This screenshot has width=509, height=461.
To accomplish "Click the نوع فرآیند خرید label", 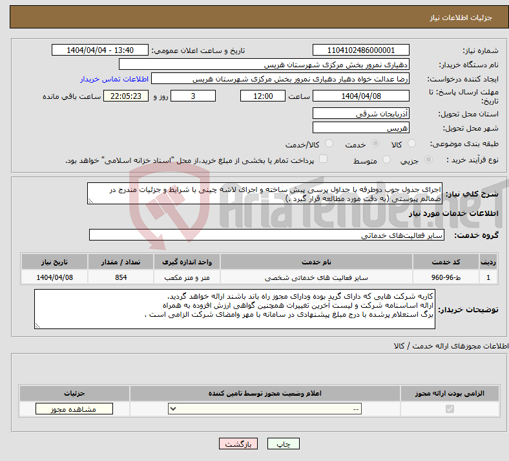I will coord(472,160).
